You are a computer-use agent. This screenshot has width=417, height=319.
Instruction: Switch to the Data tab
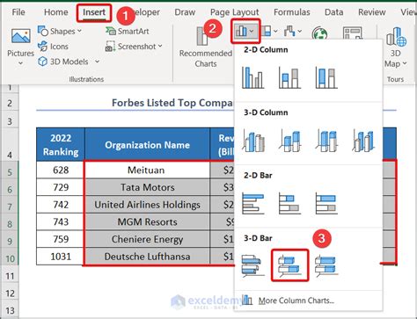[x=333, y=12]
